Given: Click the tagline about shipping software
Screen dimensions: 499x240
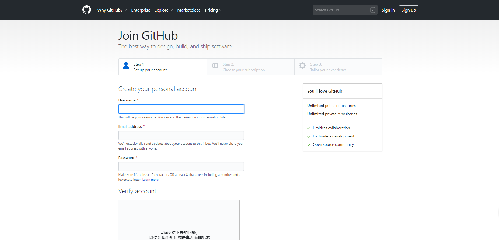Looking at the screenshot, I should 176,46.
